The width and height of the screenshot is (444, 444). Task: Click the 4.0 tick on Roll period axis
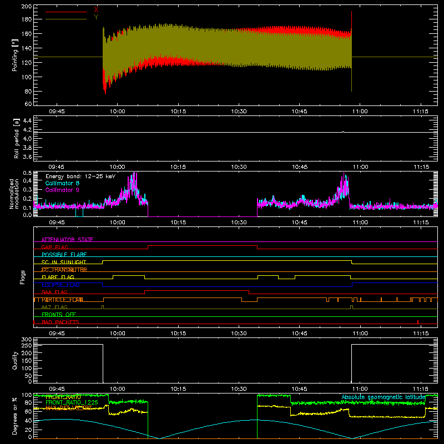point(27,139)
